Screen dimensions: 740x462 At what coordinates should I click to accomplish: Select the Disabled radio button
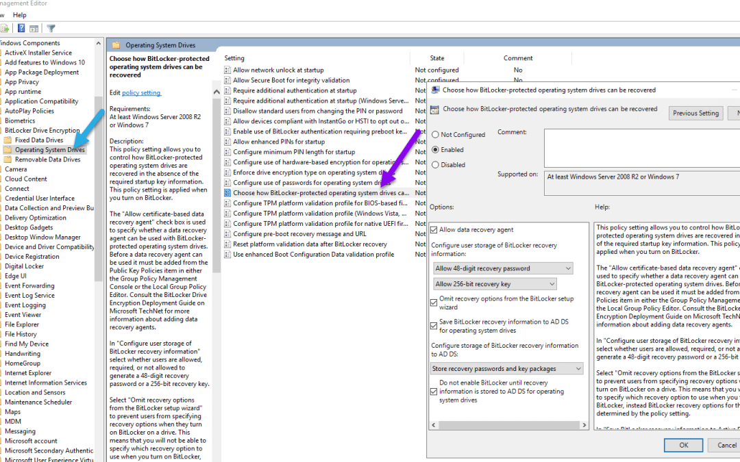[x=435, y=165]
